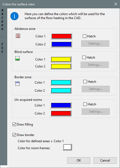Click the Blind surface green gradient icon
The width and height of the screenshot is (120, 168).
(x=17, y=58)
